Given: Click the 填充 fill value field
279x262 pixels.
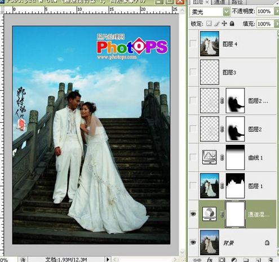Looking at the screenshot, I should 265,24.
